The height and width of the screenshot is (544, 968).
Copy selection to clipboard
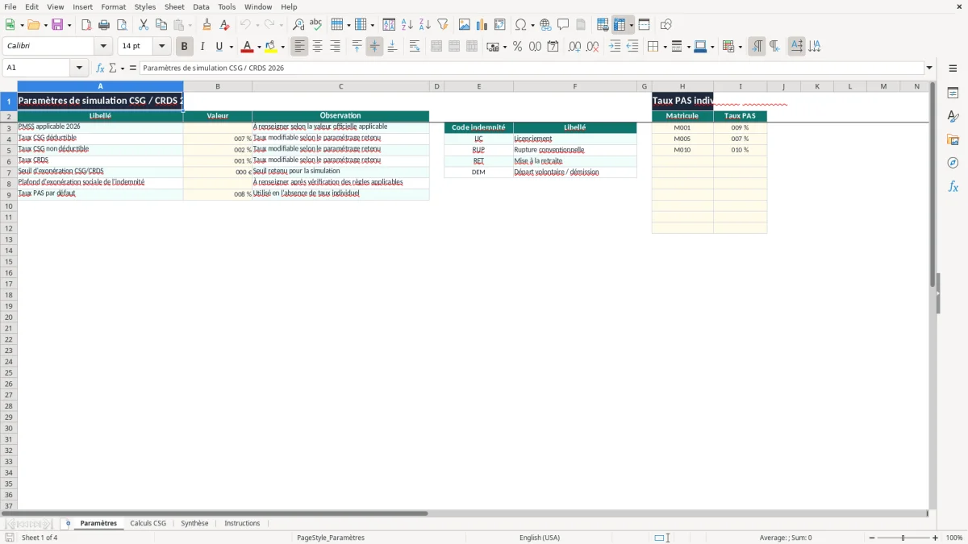161,25
